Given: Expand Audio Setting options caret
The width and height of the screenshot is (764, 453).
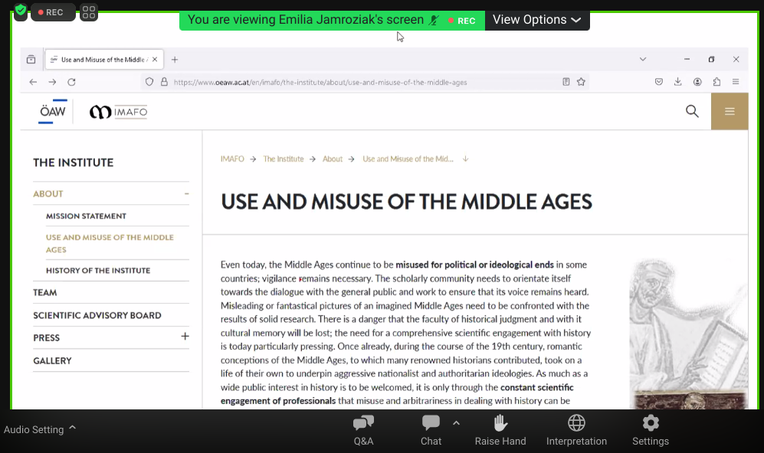Looking at the screenshot, I should 73,428.
